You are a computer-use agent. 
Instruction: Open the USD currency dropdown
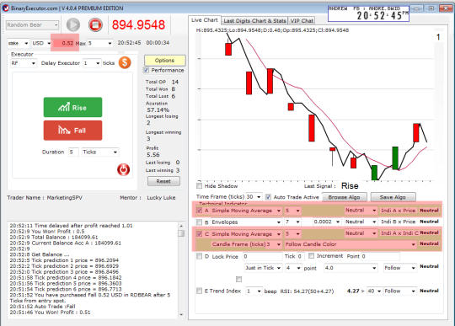click(x=41, y=43)
